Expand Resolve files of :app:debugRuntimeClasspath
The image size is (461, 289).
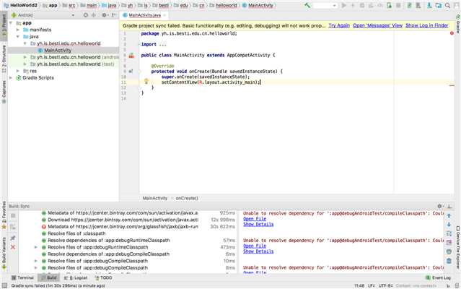coord(36,247)
